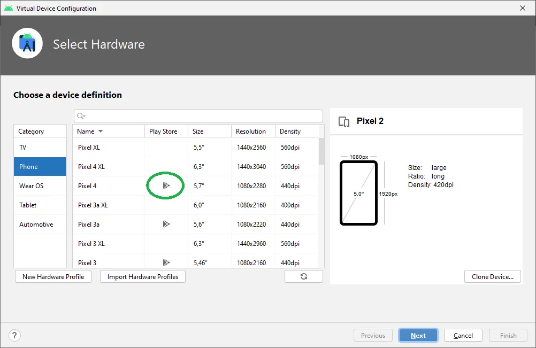This screenshot has width=536, height=348.
Task: Close the Virtual Device Configuration window
Action: click(522, 8)
